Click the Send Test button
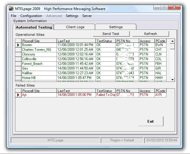The height and width of the screenshot is (154, 190). click(x=111, y=34)
